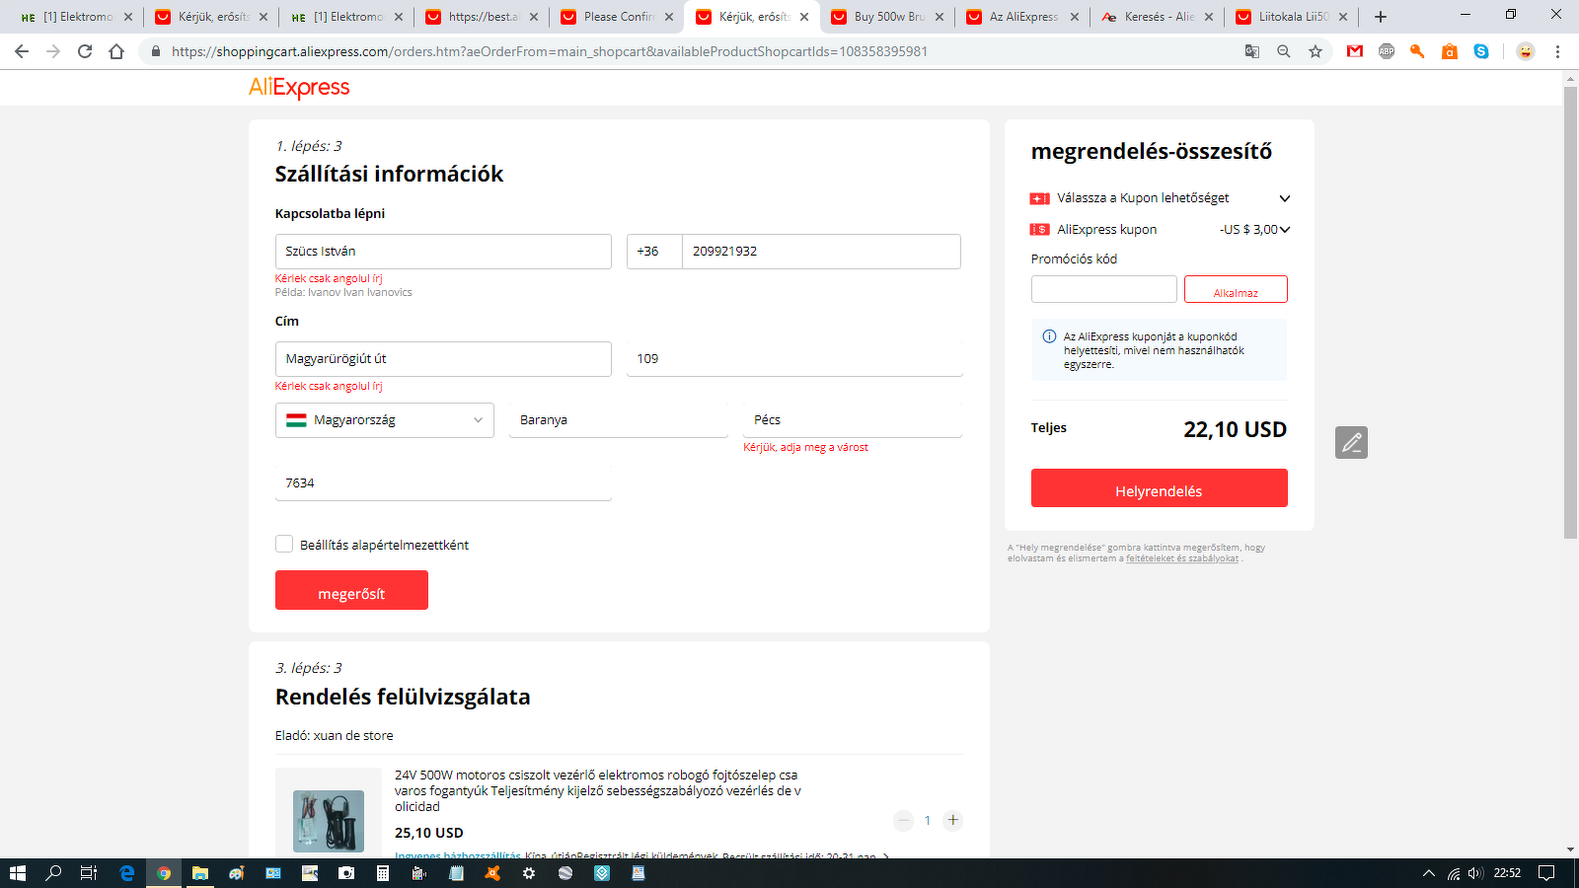Increase product quantity with plus button
This screenshot has height=888, width=1579.
point(952,820)
